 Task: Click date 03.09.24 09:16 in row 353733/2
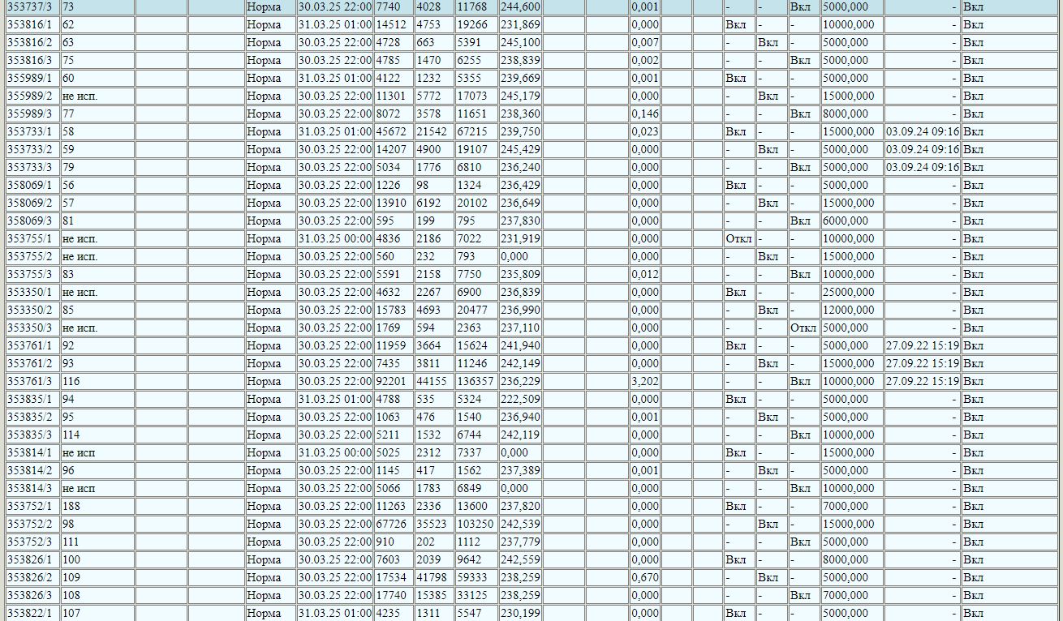point(922,149)
